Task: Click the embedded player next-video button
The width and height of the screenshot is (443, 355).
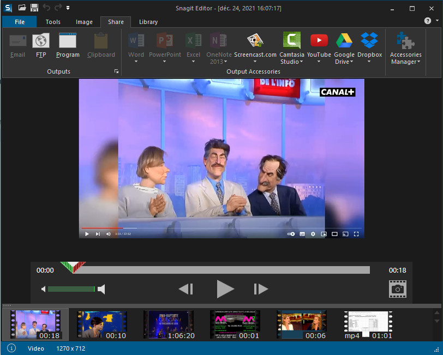Action: 98,234
